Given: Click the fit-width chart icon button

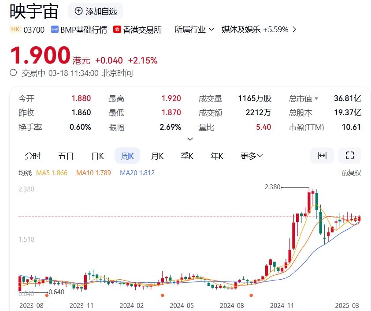Looking at the screenshot, I should 322,155.
